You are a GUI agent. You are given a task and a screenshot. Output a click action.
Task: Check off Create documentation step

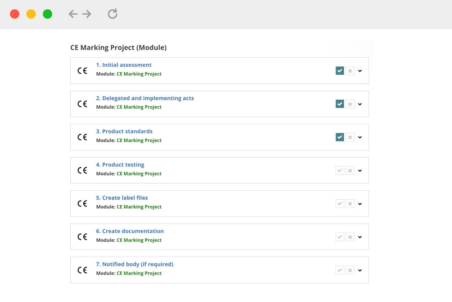point(340,237)
